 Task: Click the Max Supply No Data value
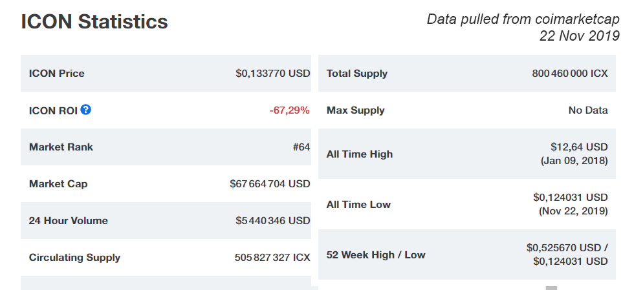coord(588,110)
